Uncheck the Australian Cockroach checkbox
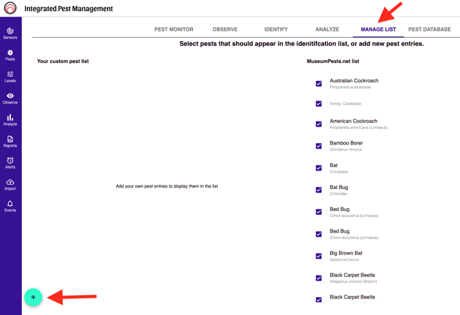 click(x=319, y=84)
